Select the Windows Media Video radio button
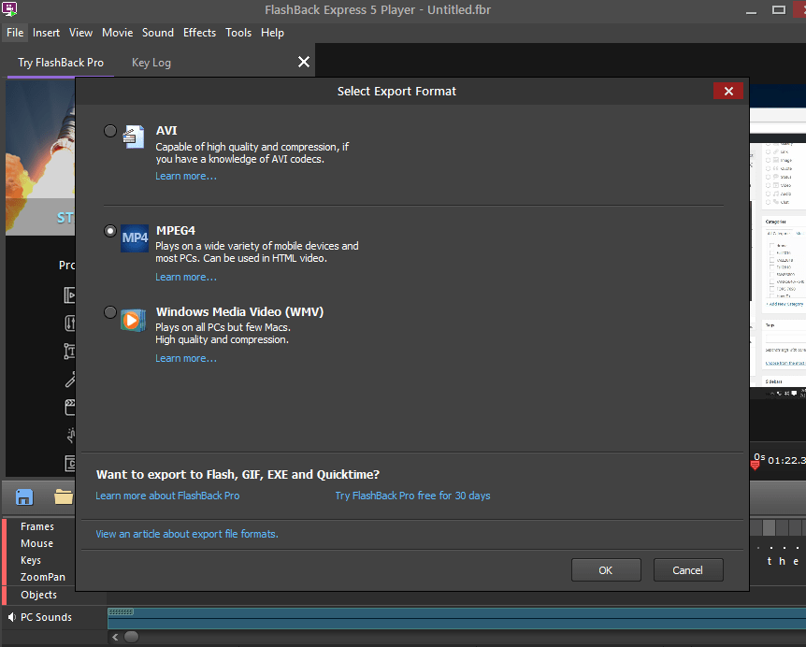 click(x=110, y=312)
